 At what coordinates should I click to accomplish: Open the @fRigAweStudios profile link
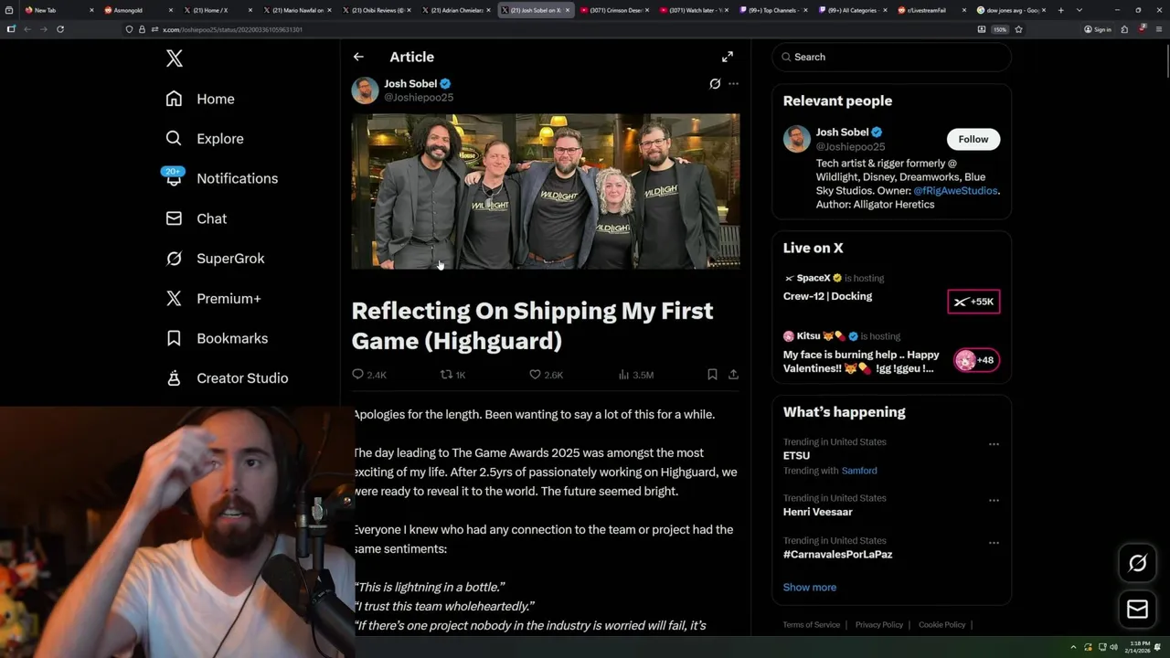[x=955, y=191]
